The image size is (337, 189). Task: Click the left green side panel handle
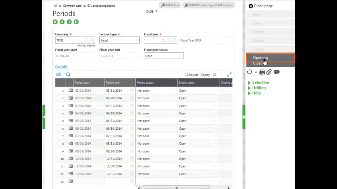pyautogui.click(x=44, y=117)
